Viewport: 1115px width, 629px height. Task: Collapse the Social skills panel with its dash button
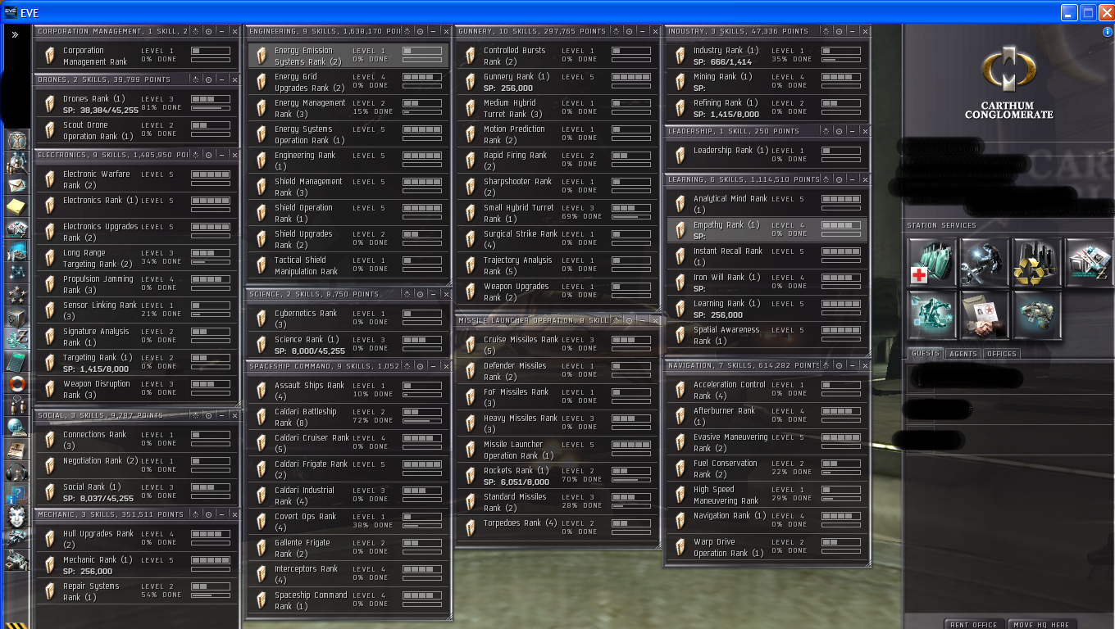[x=222, y=415]
